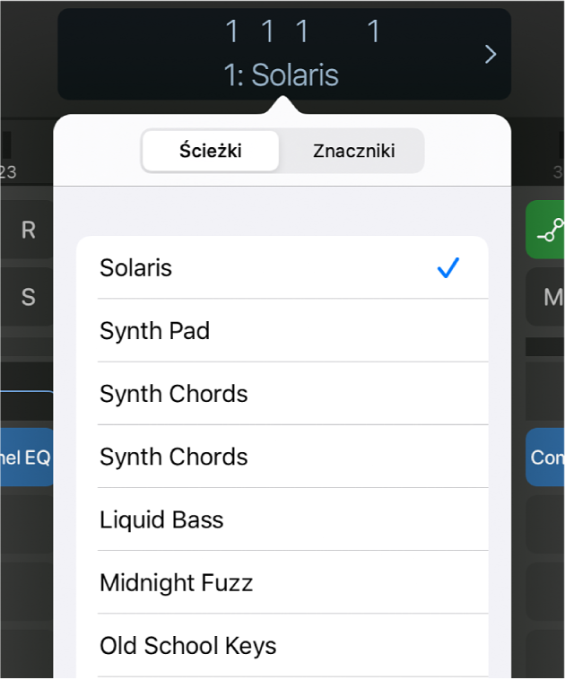
Task: Toggle the S solo button
Action: point(28,297)
